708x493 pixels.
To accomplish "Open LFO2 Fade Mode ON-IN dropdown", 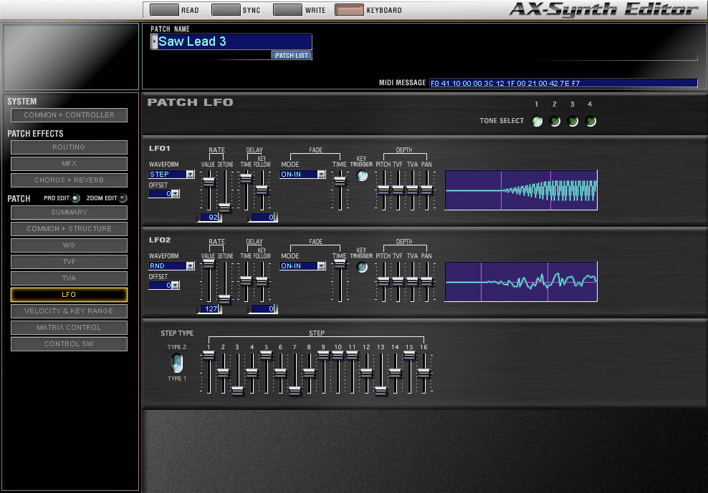I will coord(322,266).
